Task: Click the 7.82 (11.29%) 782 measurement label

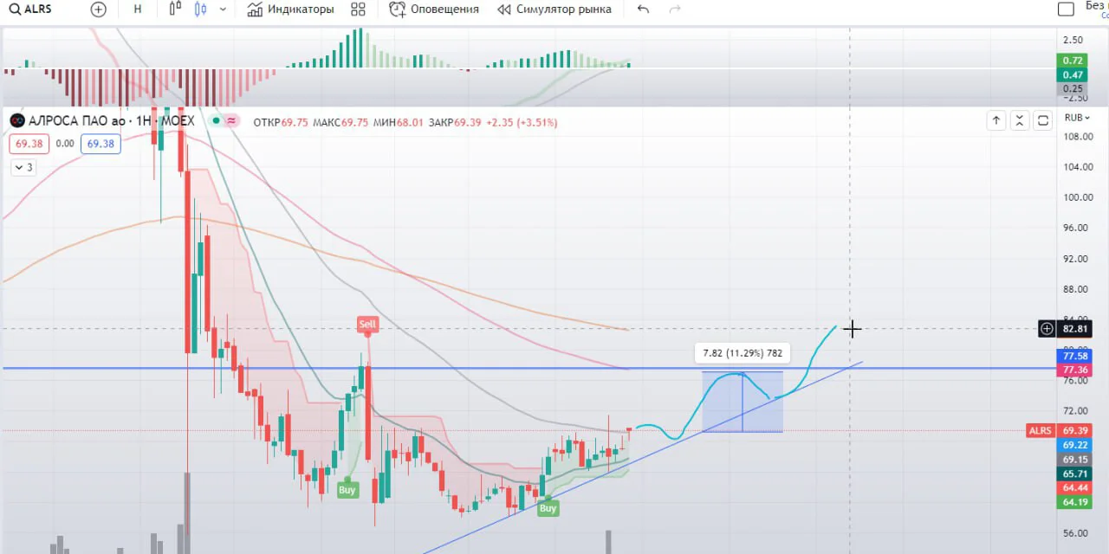Action: 743,353
